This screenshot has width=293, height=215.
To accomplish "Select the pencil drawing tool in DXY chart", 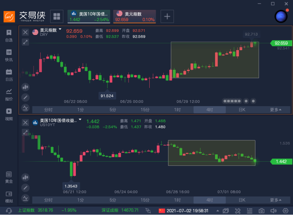I will tap(25, 97).
